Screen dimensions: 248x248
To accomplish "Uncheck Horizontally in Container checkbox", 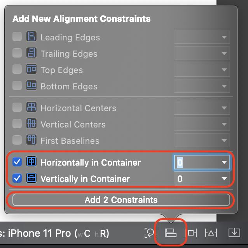I will 17,162.
